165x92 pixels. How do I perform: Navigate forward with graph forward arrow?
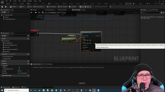tap(39, 13)
